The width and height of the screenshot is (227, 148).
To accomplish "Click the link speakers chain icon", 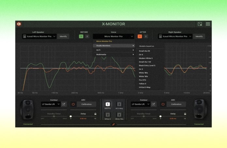I will pyautogui.click(x=113, y=124).
